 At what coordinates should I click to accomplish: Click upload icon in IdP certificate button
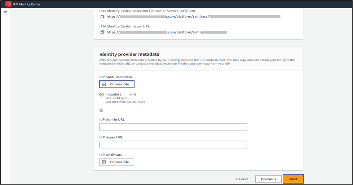104,162
